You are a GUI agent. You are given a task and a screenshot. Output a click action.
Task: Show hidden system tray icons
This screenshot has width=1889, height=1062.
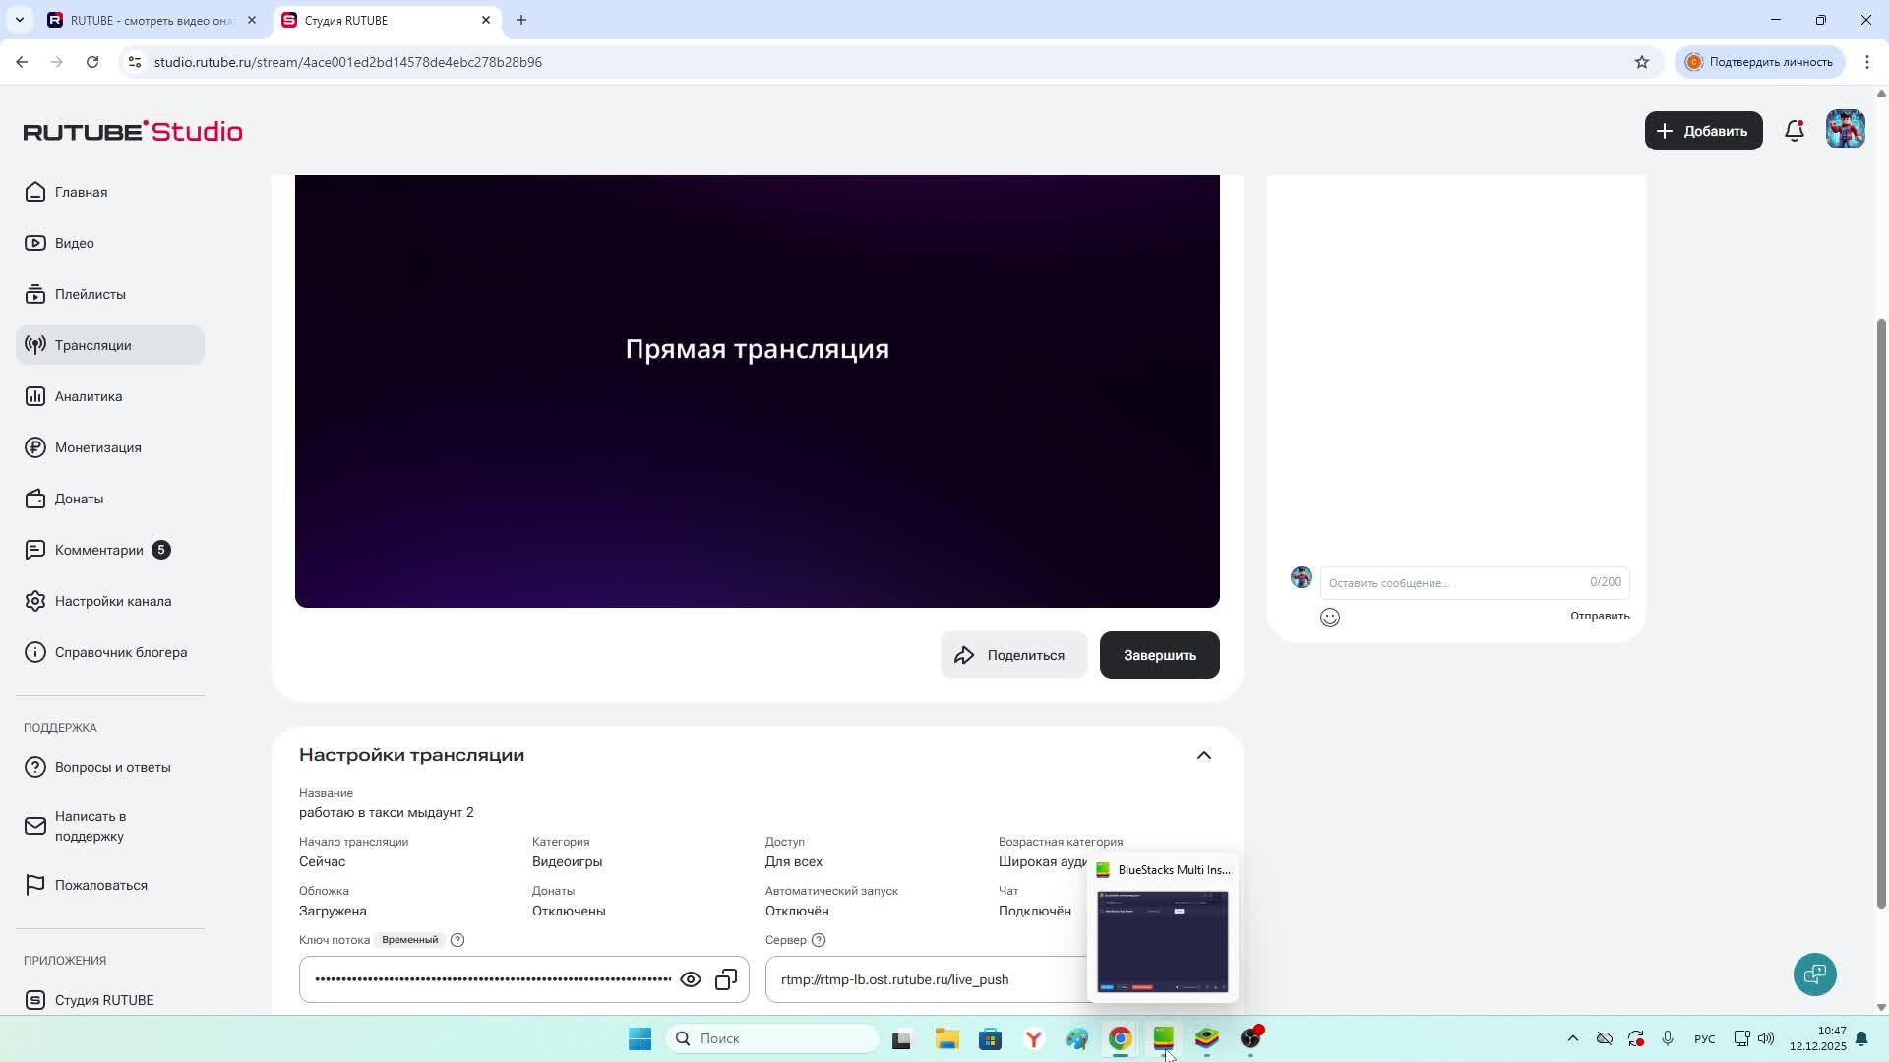click(1572, 1038)
